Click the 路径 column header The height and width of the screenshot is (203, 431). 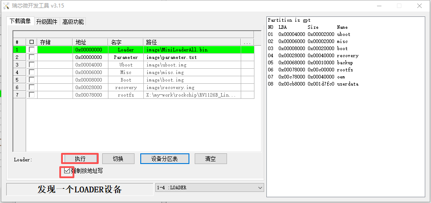click(x=192, y=42)
